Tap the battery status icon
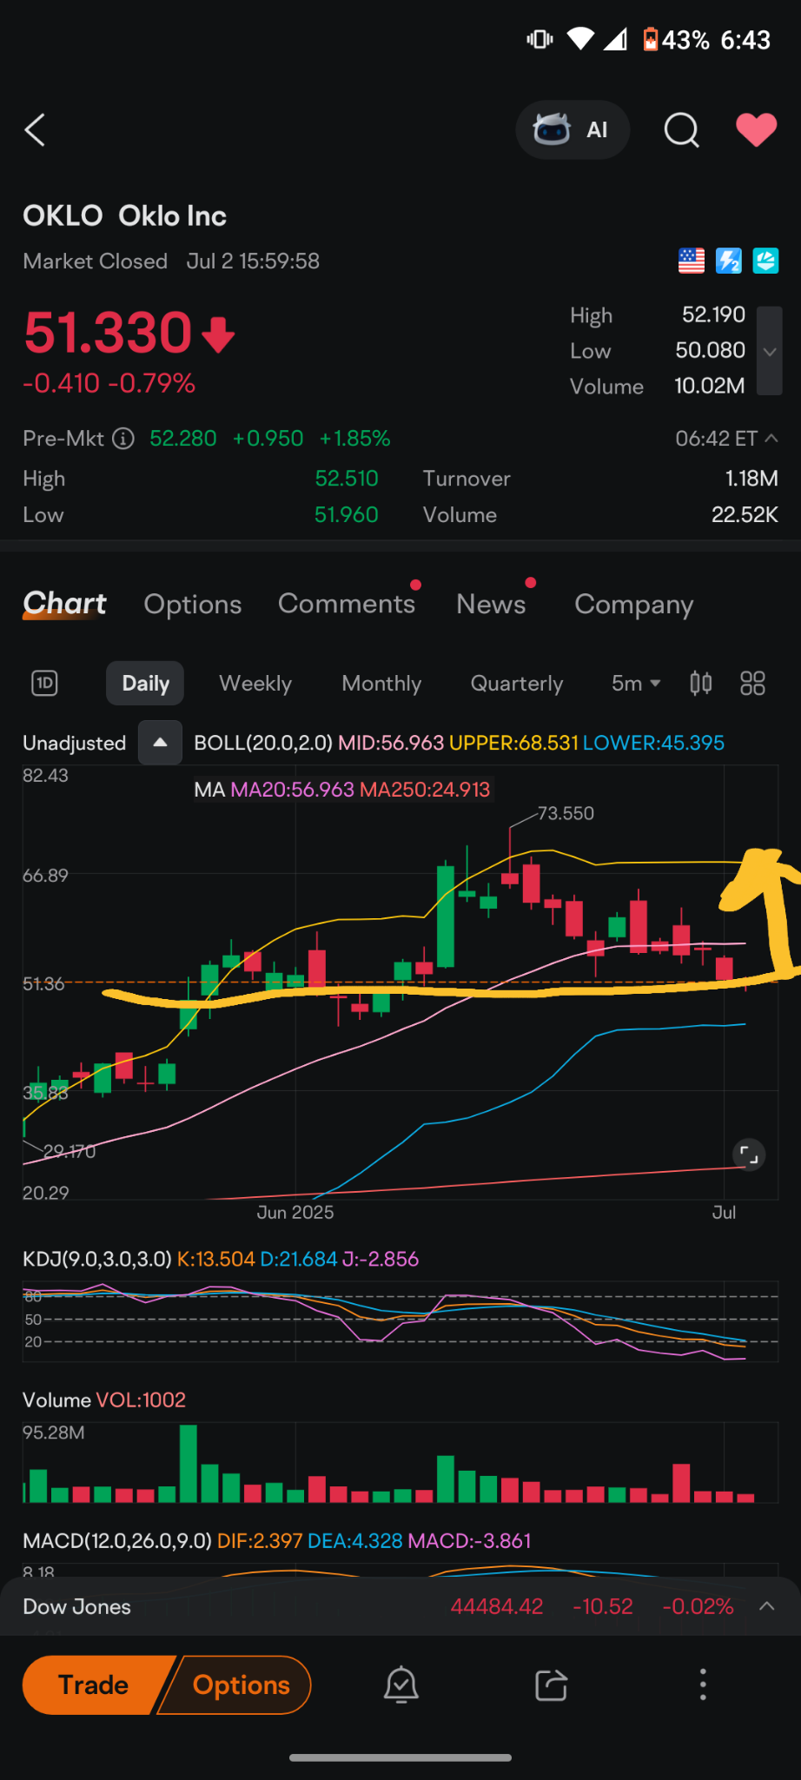Screen dimensions: 801x1780 [650, 40]
